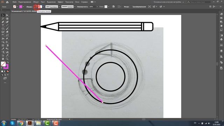Image resolution: width=224 pixels, height=126 pixels.
Task: Select the black arrow Selection tool
Action: coord(3,15)
